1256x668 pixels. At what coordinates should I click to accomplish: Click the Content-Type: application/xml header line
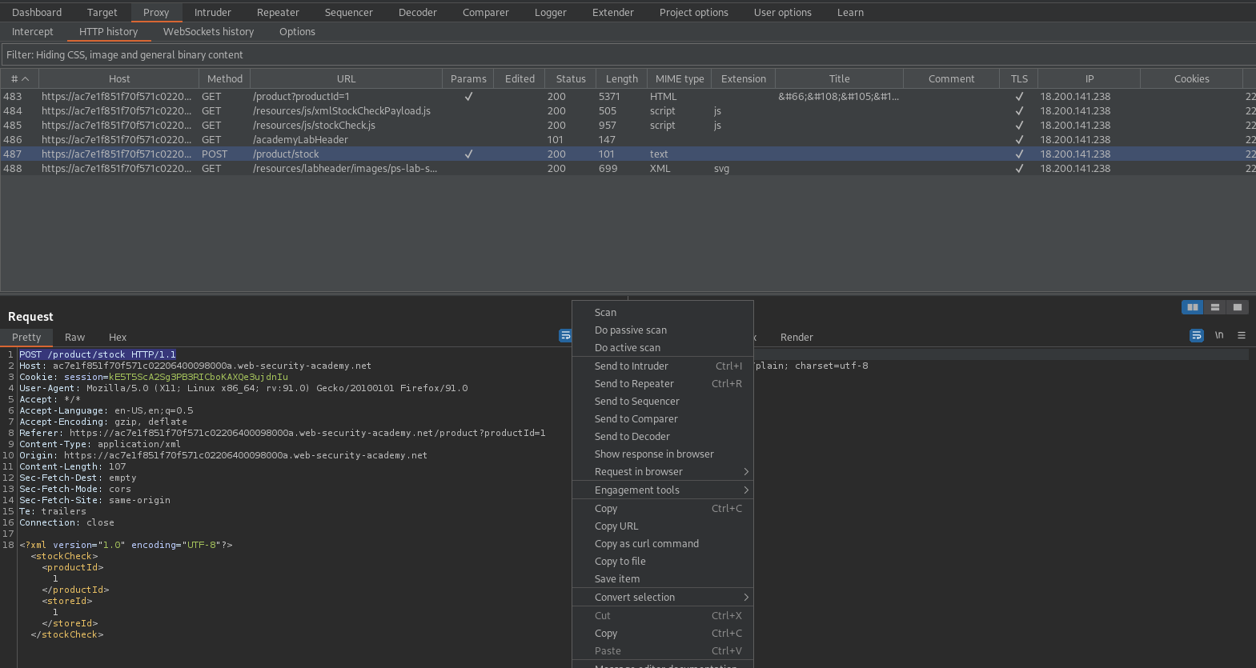pos(100,444)
